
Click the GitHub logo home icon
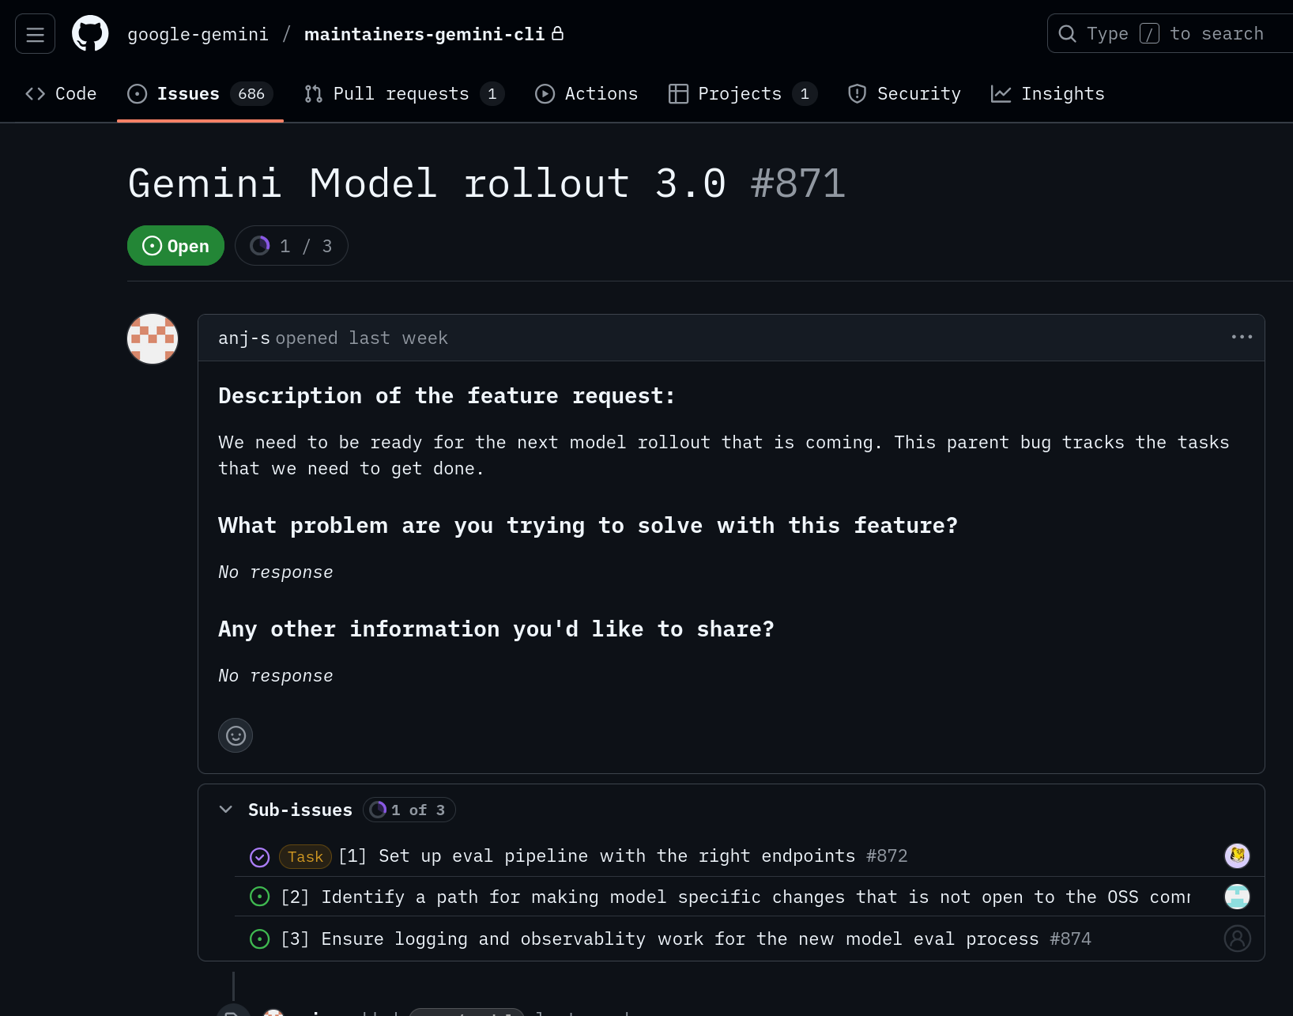90,34
